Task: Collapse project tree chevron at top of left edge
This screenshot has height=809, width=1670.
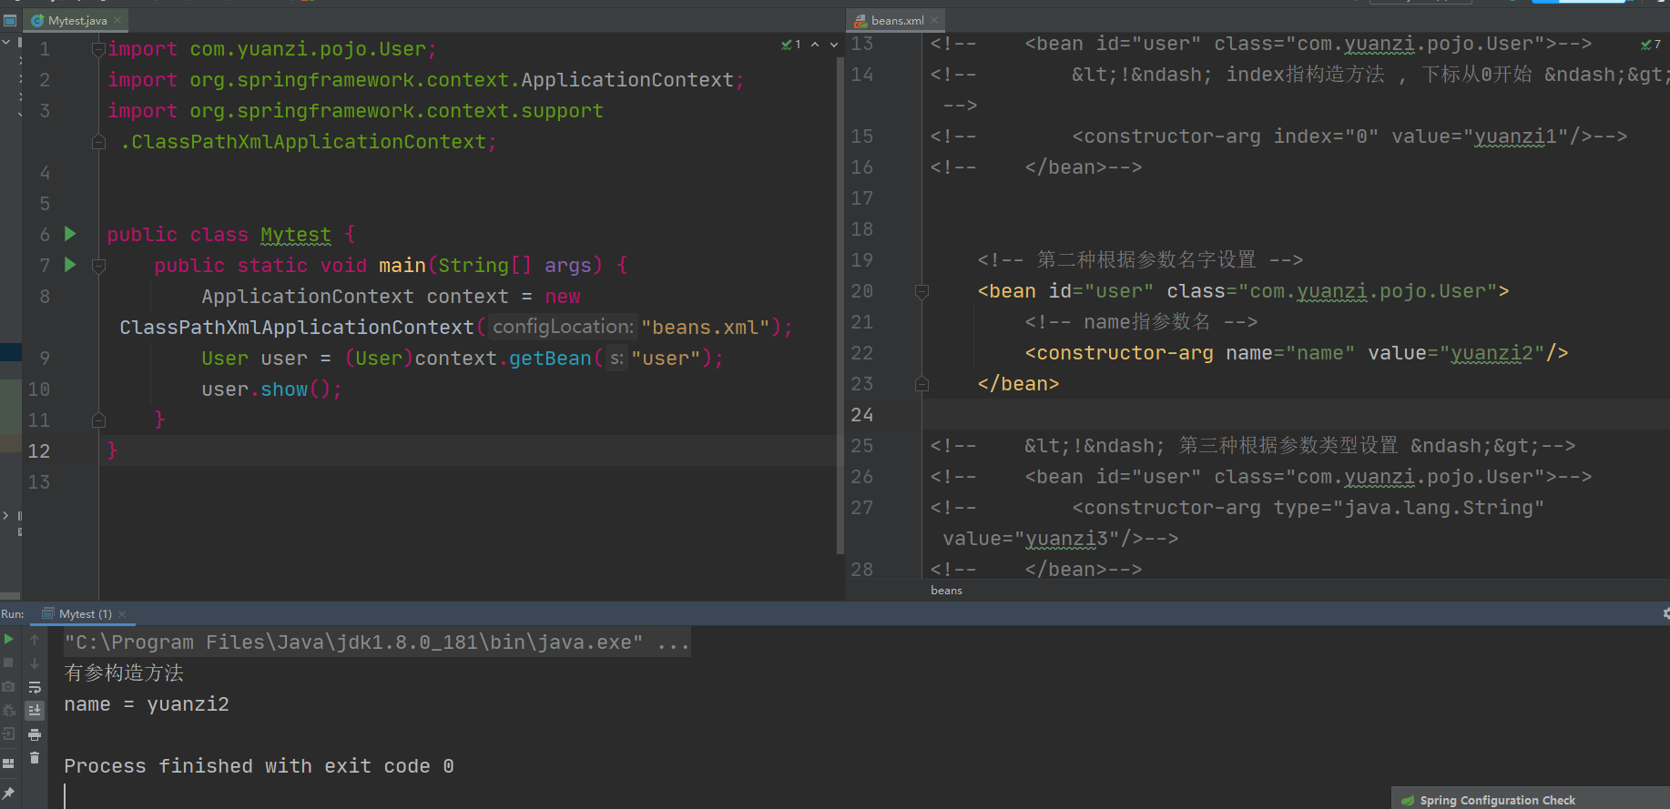Action: pos(6,42)
